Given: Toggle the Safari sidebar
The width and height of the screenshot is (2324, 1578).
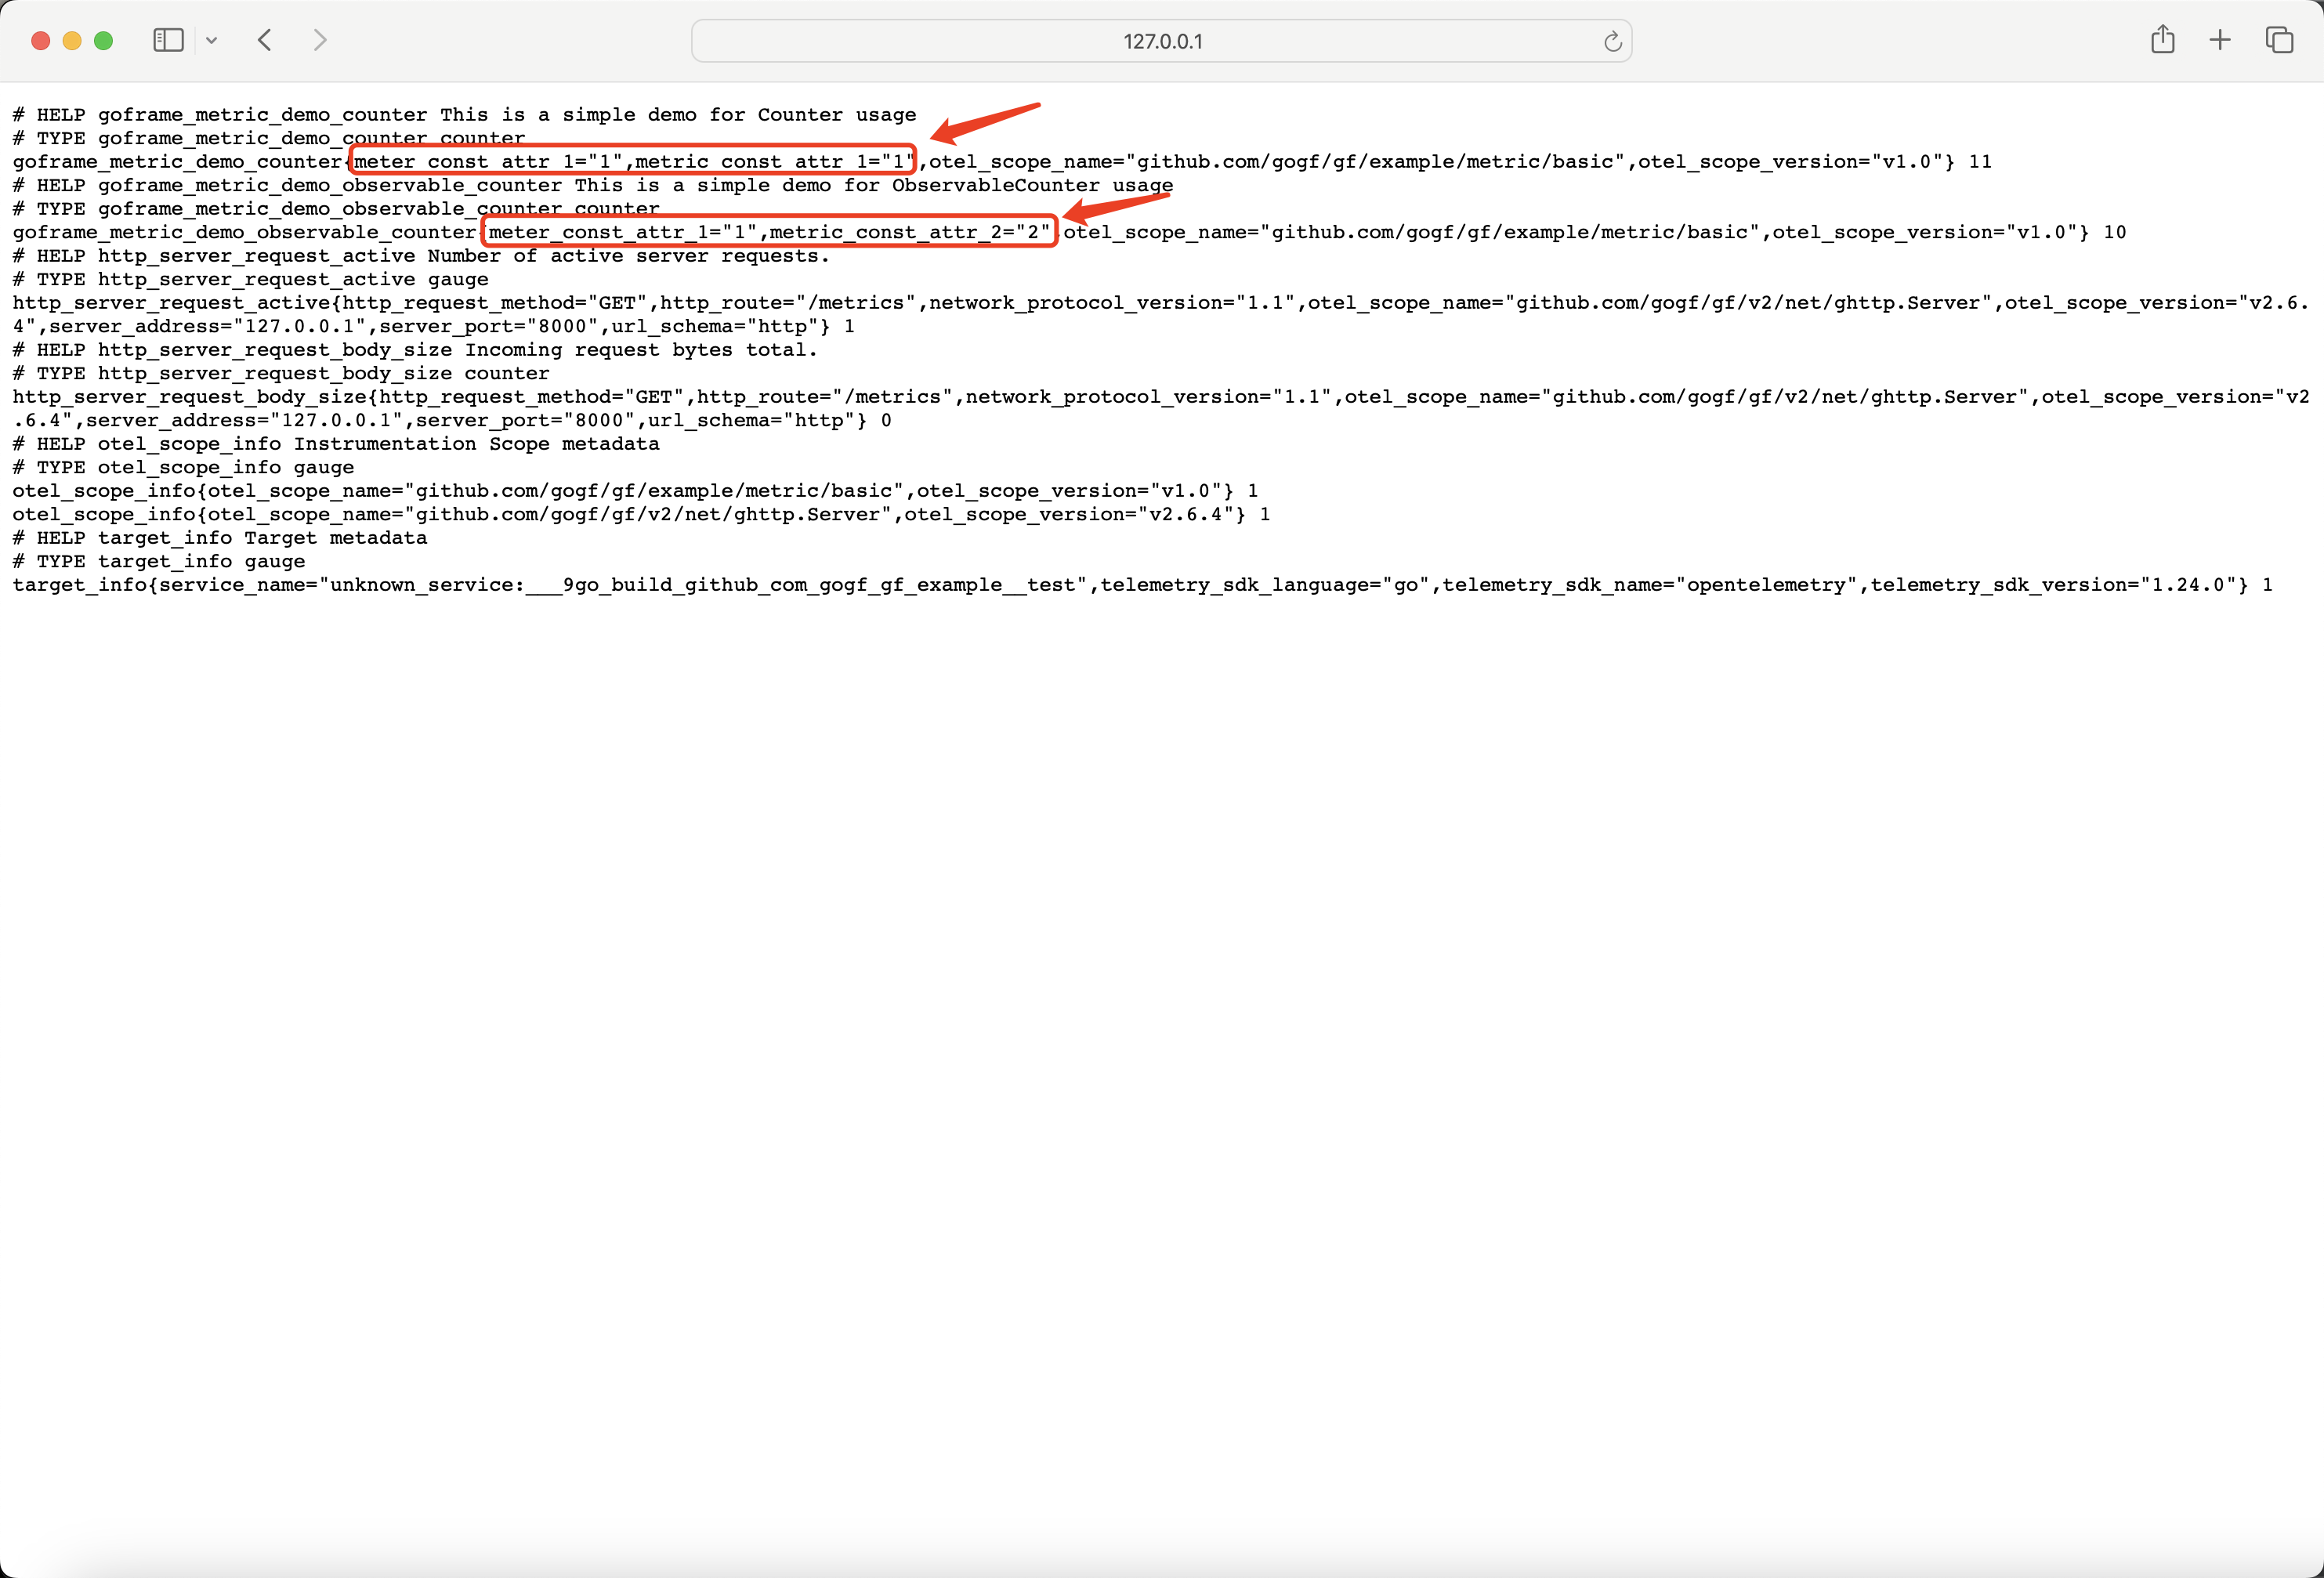Looking at the screenshot, I should 168,40.
